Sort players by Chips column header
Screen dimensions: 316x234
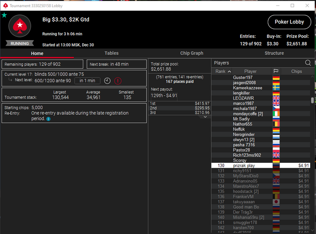297,71
